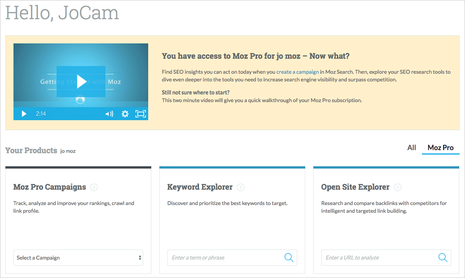Click the arrow icon beside Keyword Explorer

(x=241, y=187)
